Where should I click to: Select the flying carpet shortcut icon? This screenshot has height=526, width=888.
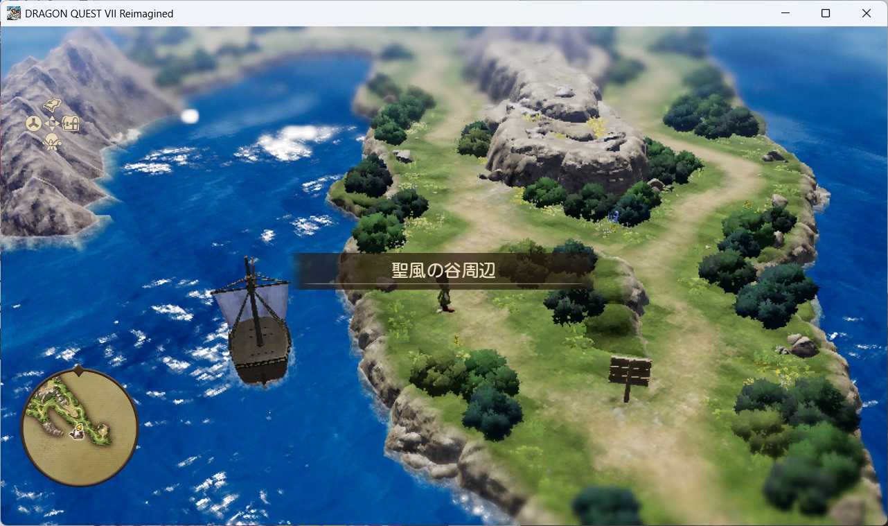click(53, 105)
